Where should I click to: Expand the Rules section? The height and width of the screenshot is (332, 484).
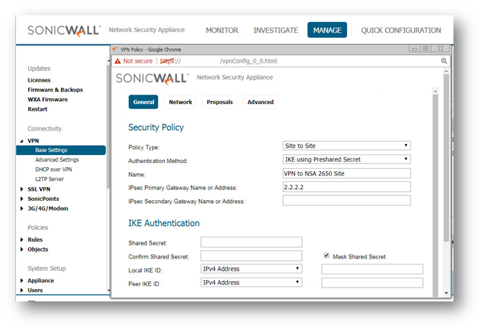click(x=22, y=240)
